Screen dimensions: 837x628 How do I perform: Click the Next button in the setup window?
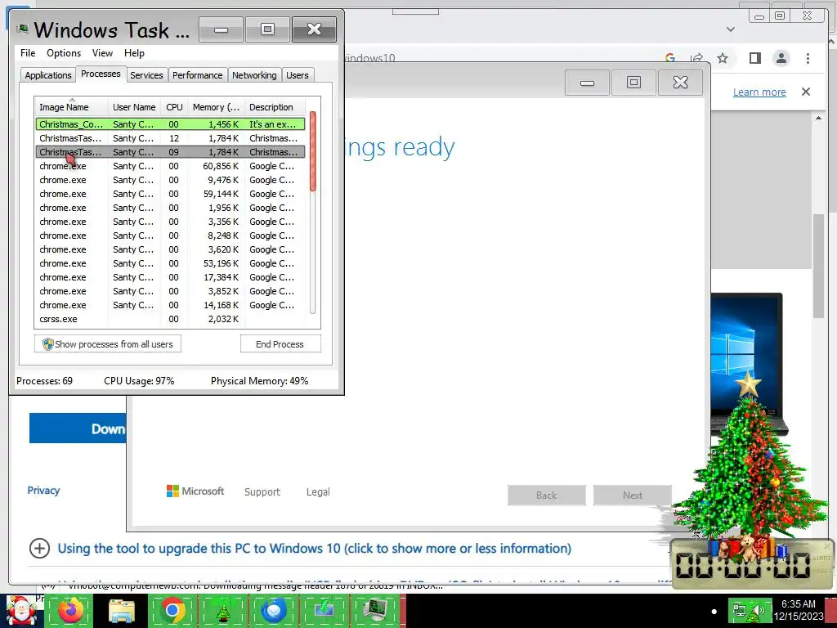tap(633, 495)
